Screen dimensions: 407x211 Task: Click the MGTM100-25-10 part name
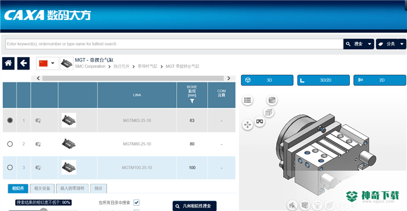137,168
